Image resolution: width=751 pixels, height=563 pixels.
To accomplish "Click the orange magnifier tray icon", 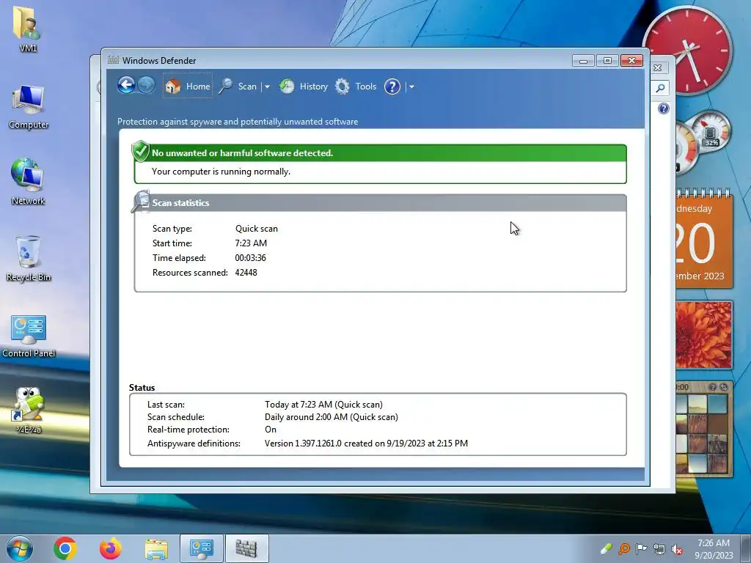I will tap(623, 548).
